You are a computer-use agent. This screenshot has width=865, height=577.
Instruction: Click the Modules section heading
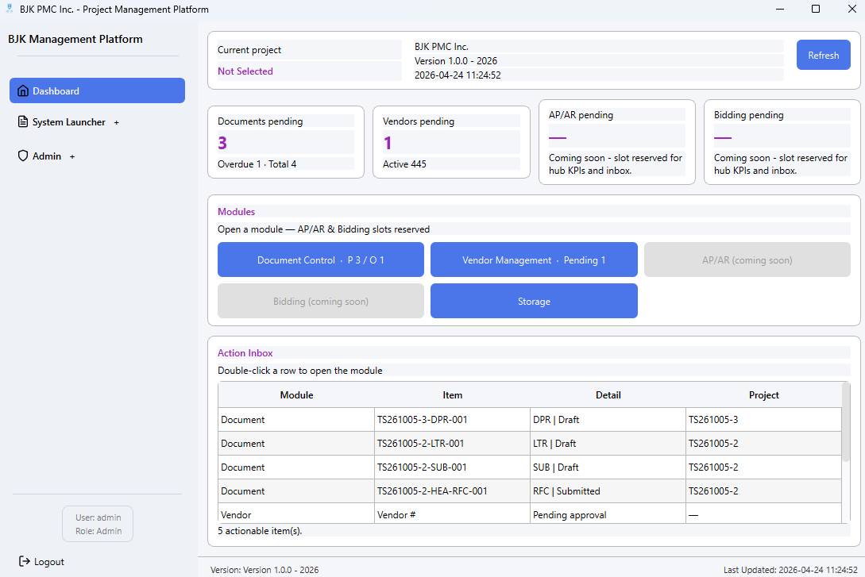click(x=236, y=212)
